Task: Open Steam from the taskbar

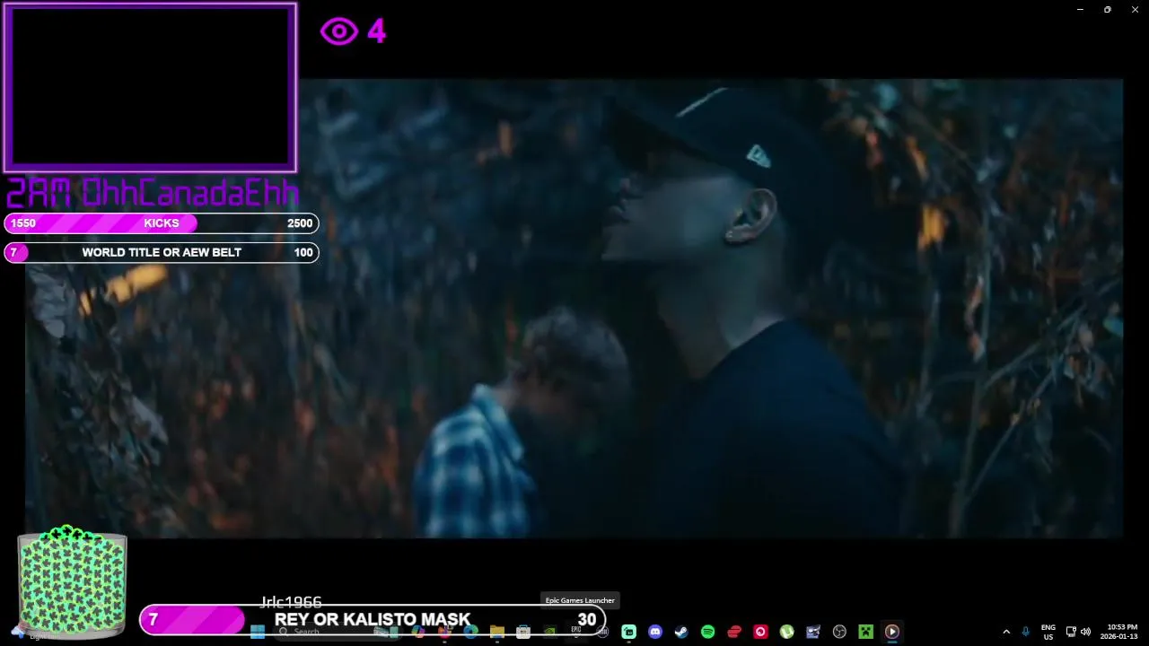Action: (x=681, y=632)
